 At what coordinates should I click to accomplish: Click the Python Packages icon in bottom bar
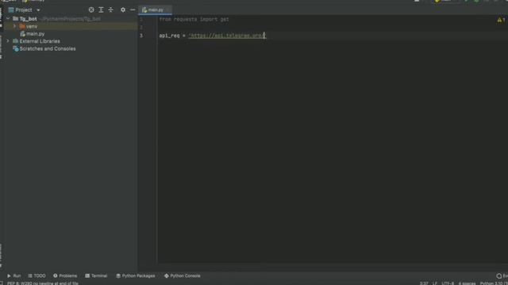tap(118, 276)
